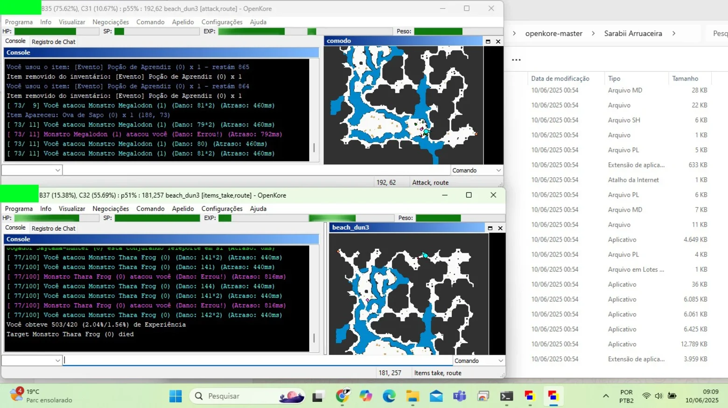Open the left combo box below top console

[x=32, y=170]
